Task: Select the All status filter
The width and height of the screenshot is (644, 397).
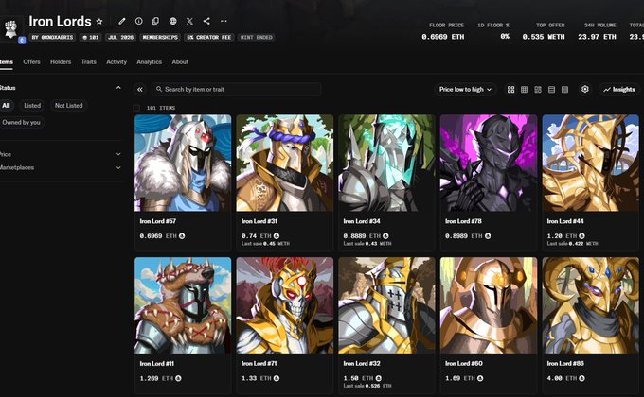Action: (7, 106)
